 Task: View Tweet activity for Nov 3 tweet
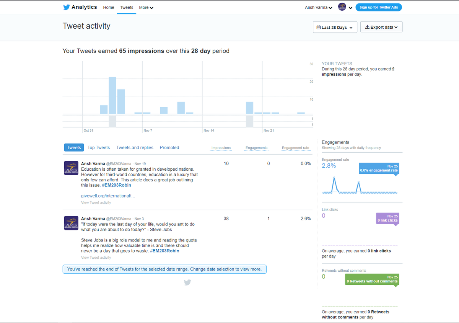click(96, 258)
